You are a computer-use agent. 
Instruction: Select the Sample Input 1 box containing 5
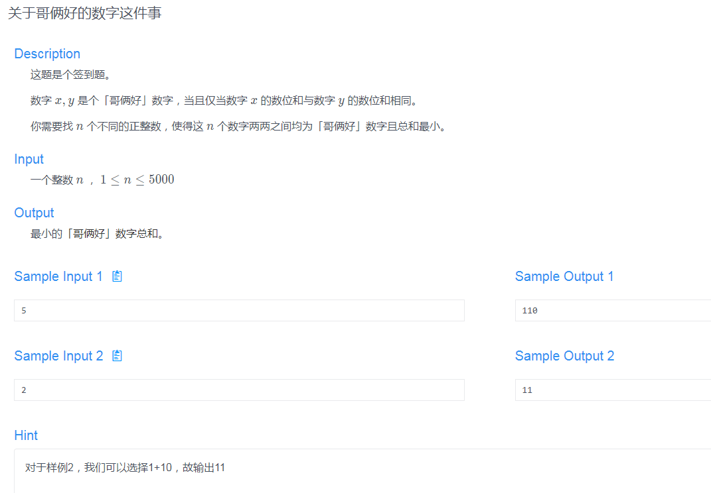point(239,310)
